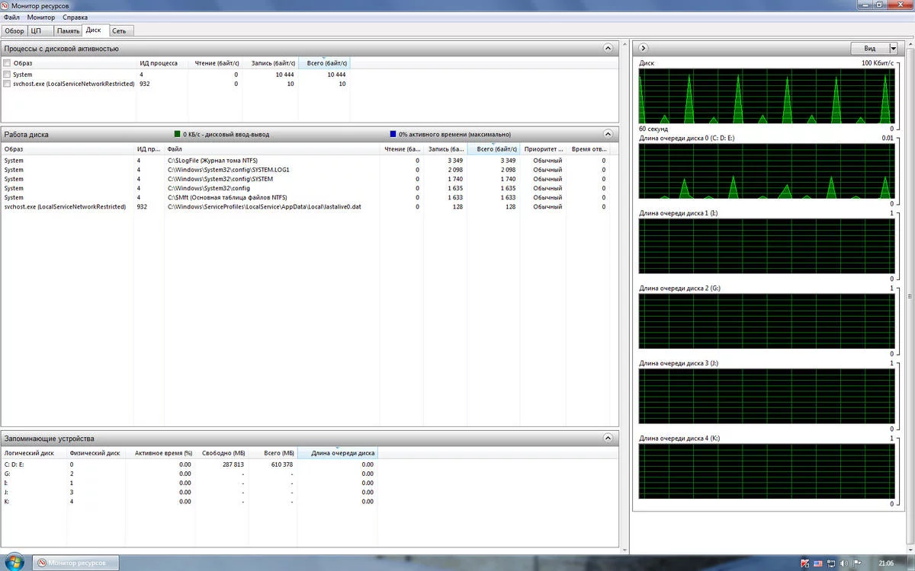Toggle the select-all checkbox in the Образ header
Image resolution: width=915 pixels, height=571 pixels.
click(7, 63)
